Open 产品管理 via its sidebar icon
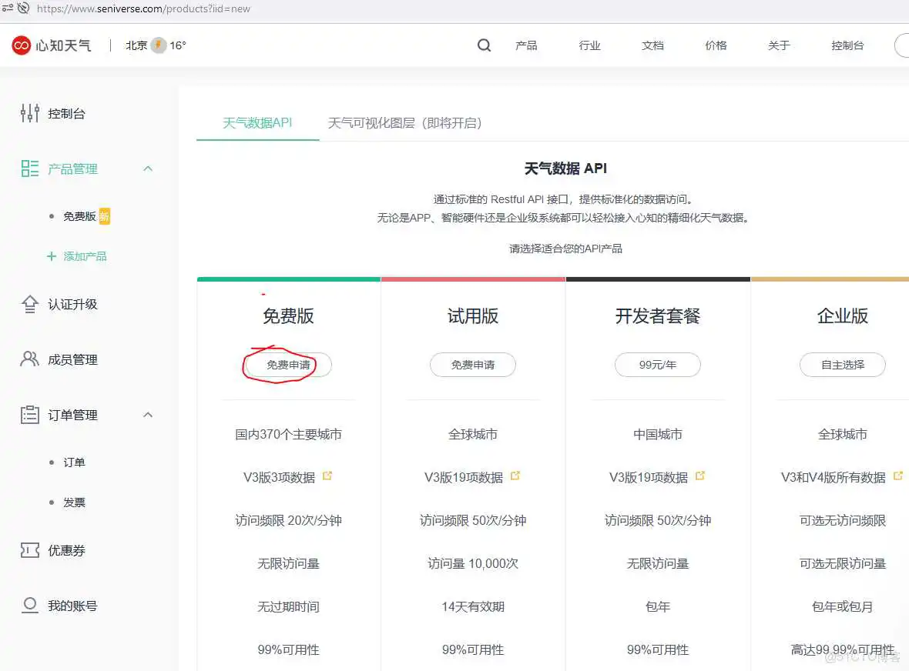The image size is (909, 671). [x=29, y=169]
